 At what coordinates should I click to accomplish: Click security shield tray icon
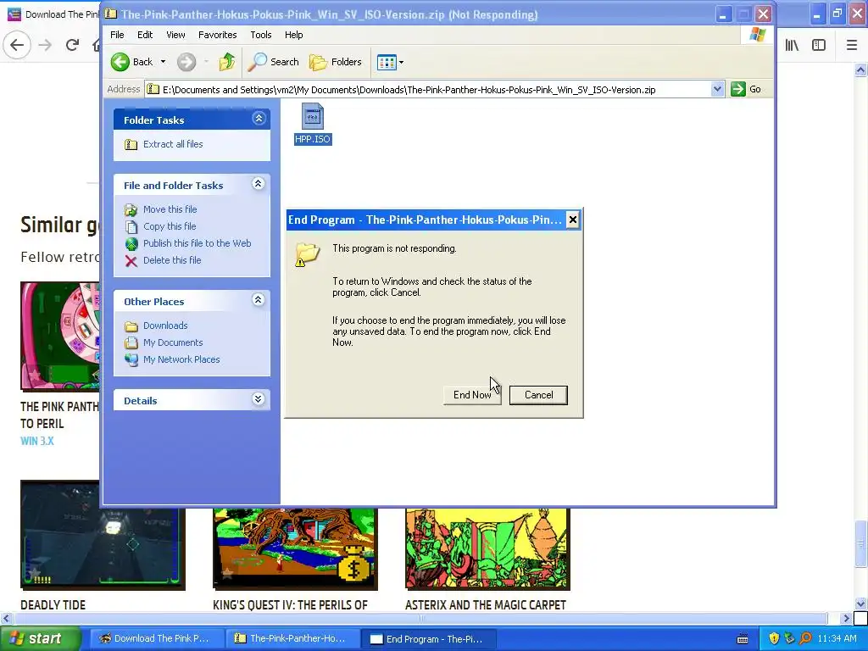774,638
